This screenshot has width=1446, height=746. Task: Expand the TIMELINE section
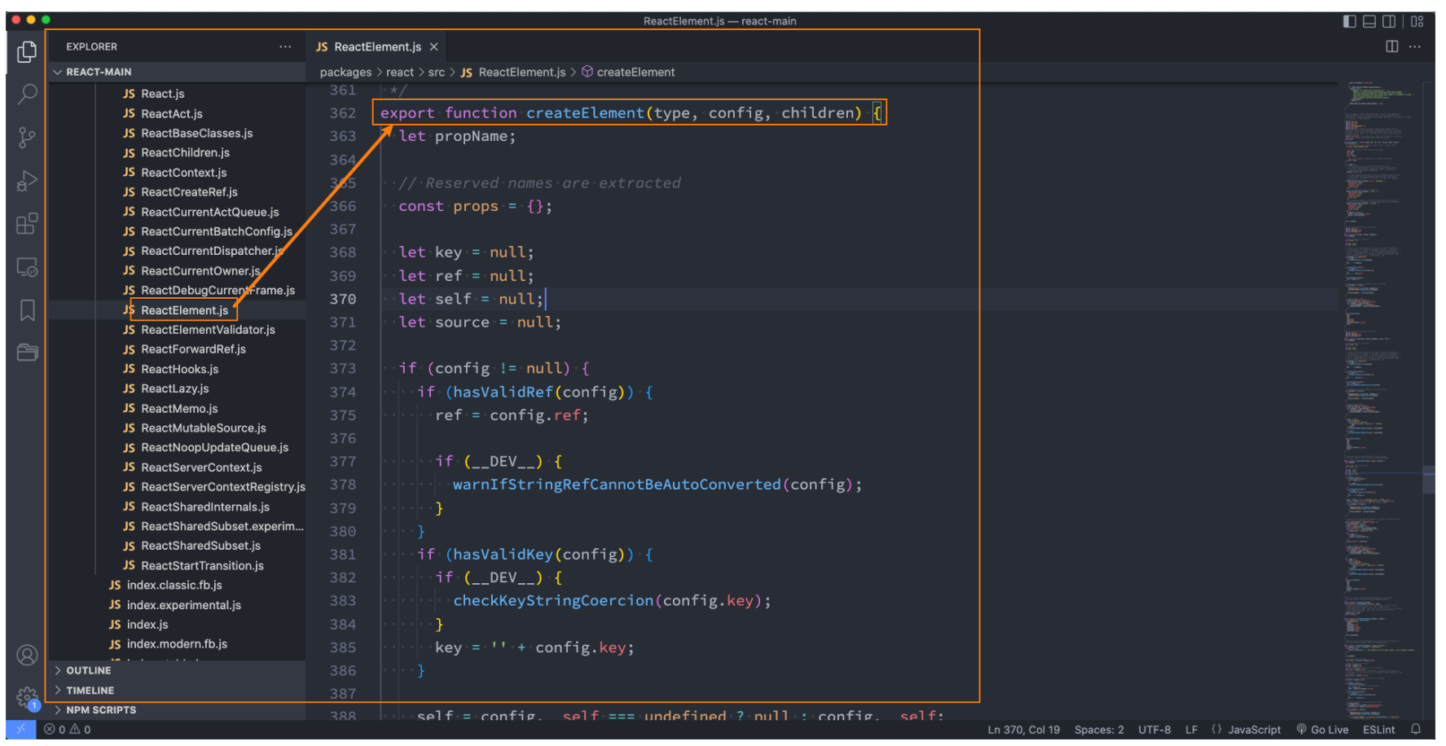click(177, 690)
